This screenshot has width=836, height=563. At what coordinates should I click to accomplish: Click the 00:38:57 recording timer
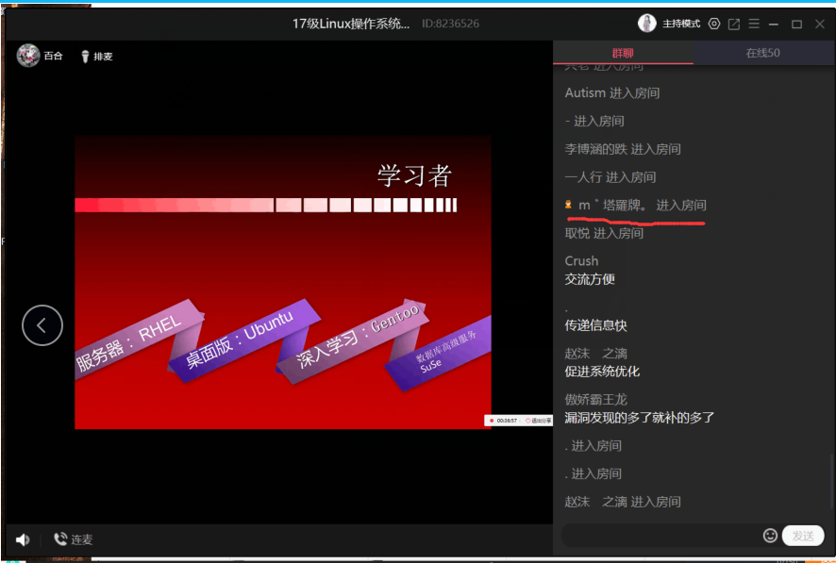[507, 421]
